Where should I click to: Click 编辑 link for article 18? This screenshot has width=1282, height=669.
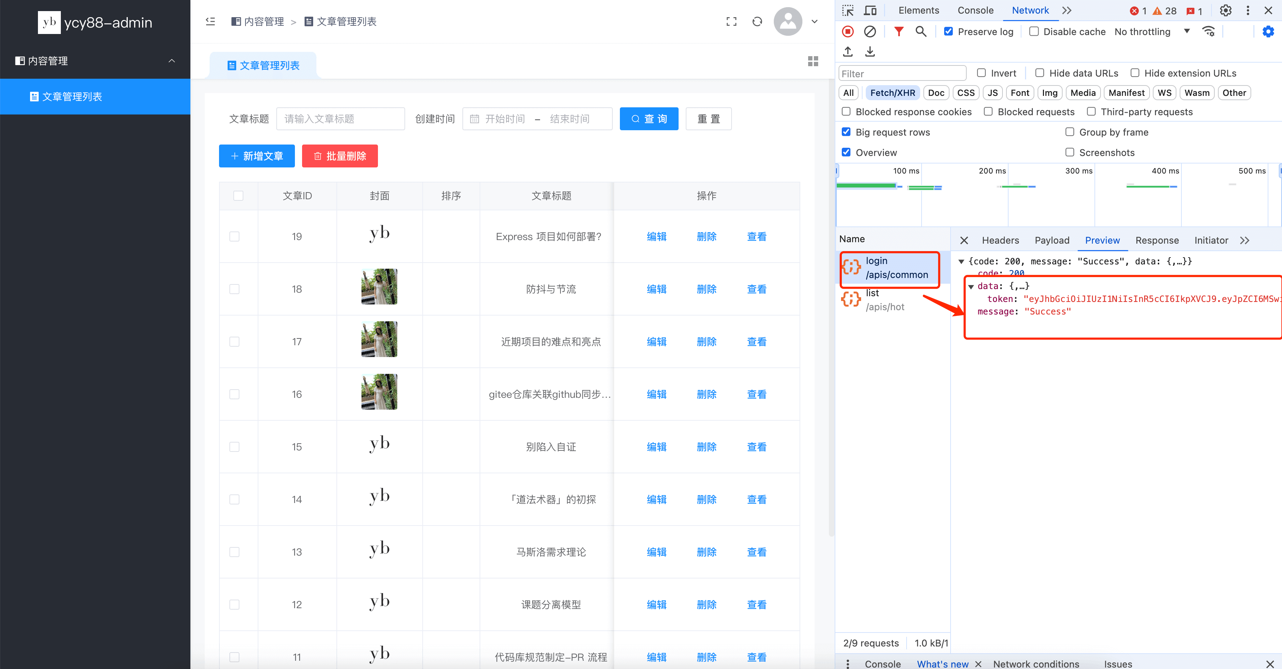tap(656, 289)
